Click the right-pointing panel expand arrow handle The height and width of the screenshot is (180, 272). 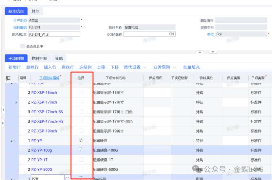coord(3,123)
